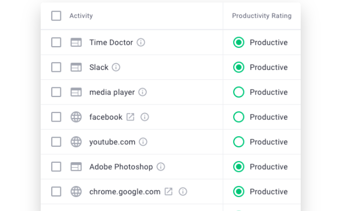
Task: Open facebook external link icon
Action: pos(130,117)
